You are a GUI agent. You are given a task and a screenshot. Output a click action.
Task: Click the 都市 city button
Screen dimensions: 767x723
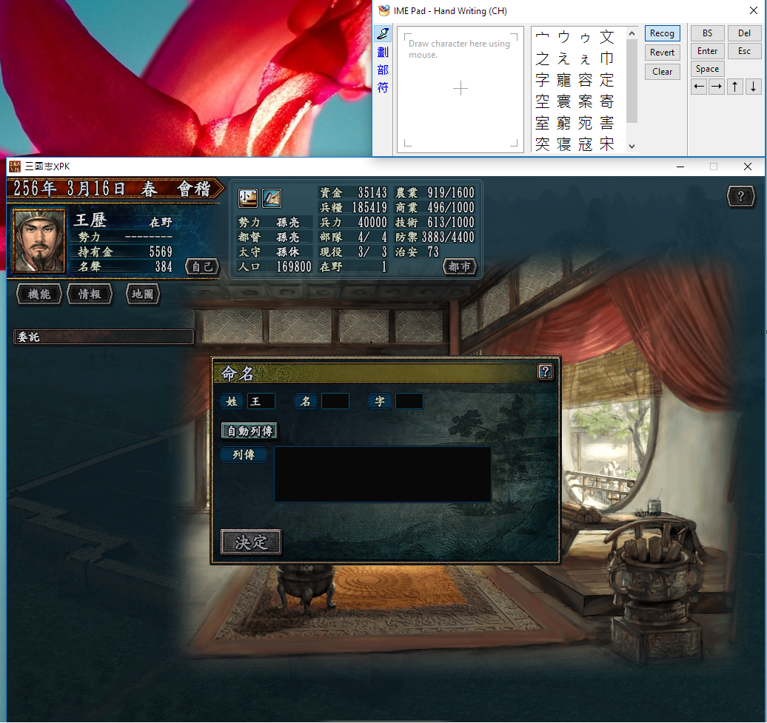pos(459,267)
